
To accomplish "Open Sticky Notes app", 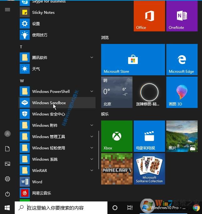I will pos(57,13).
